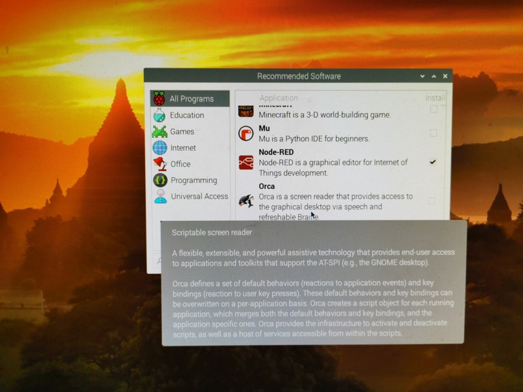Close the Recommended Software window
523x392 pixels.
click(445, 76)
